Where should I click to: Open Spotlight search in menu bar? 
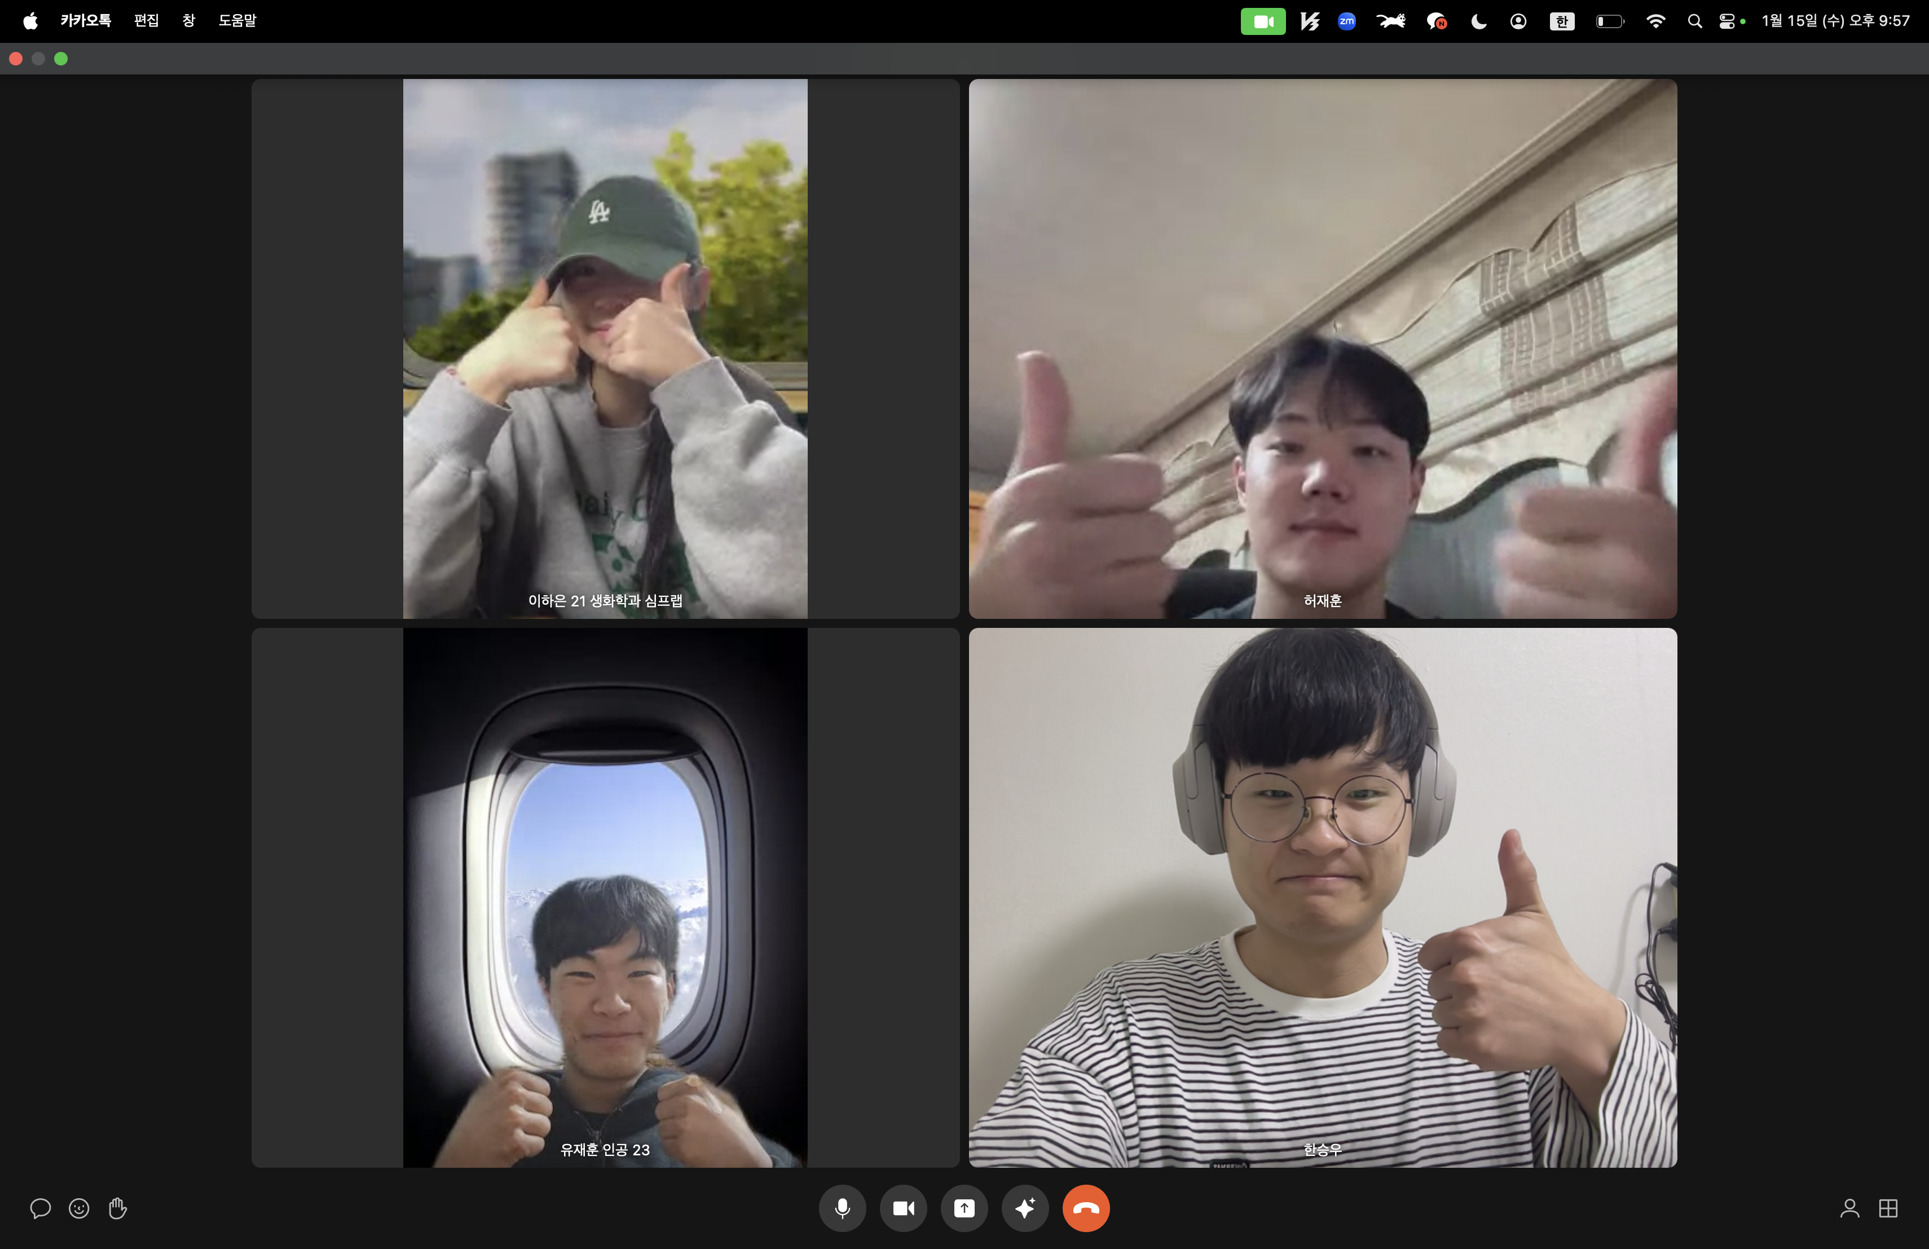[x=1694, y=21]
